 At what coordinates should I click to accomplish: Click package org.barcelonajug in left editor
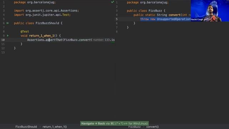35,3
